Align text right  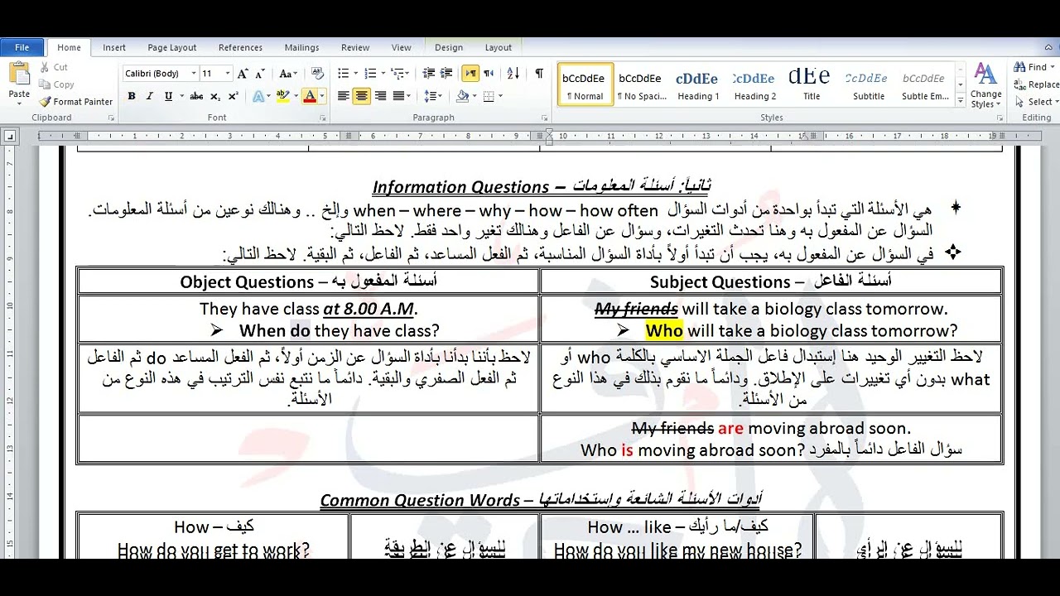tap(380, 96)
